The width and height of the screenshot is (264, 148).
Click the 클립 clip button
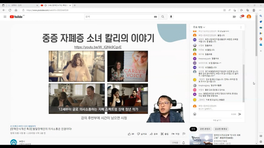[165, 134]
